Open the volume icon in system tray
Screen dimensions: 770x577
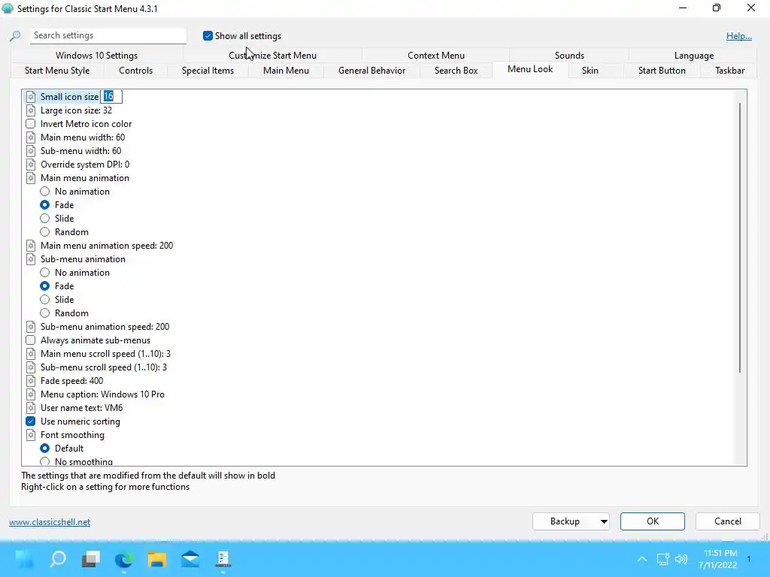[681, 559]
